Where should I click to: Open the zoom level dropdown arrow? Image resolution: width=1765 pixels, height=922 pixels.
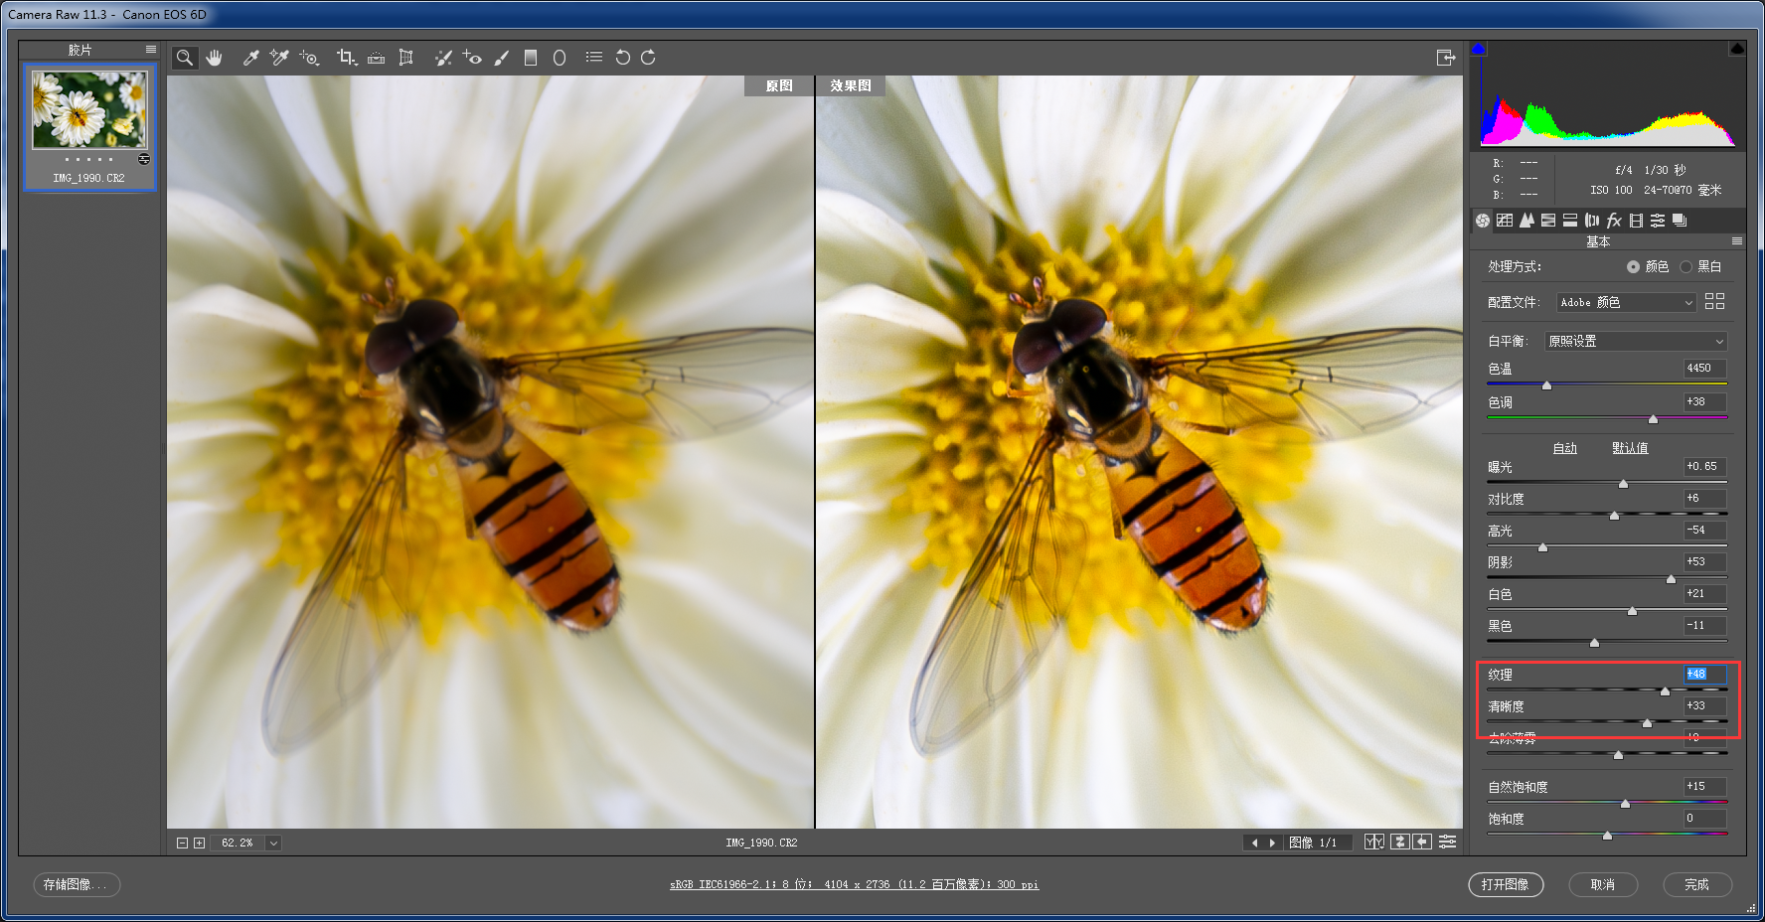(273, 843)
